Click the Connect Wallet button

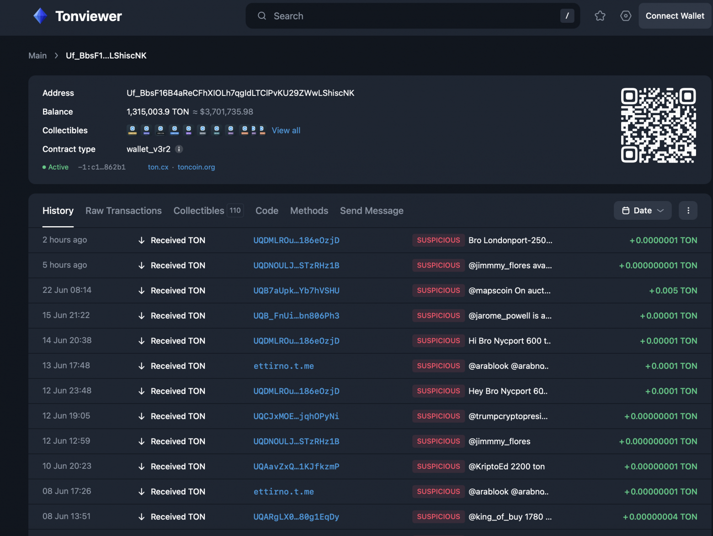[x=675, y=16]
